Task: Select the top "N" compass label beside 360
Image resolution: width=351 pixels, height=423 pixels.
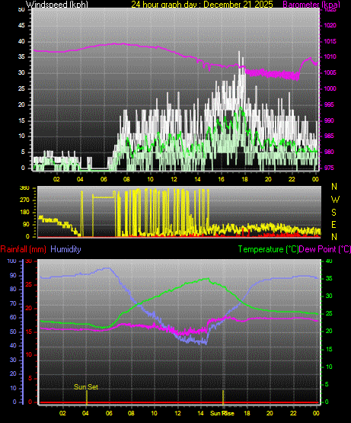Action: pyautogui.click(x=334, y=187)
